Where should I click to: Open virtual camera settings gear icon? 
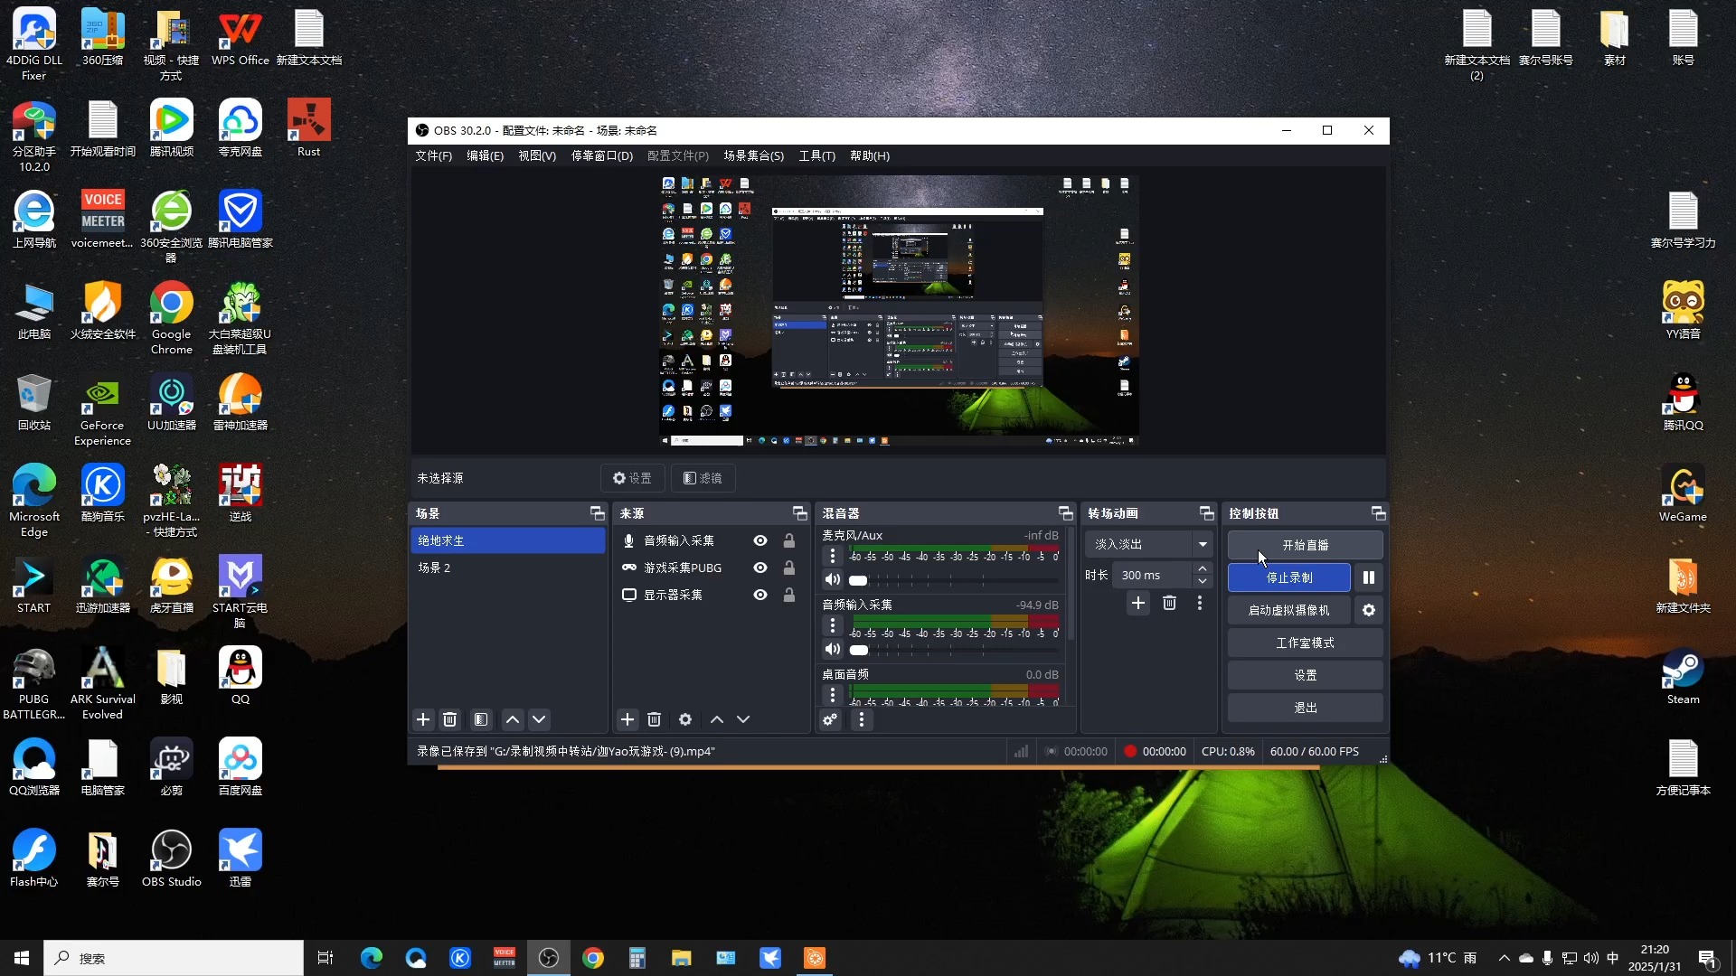point(1369,610)
